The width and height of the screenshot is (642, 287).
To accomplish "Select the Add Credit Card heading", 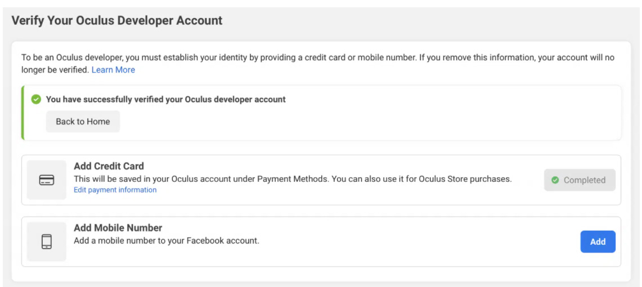I will (109, 166).
